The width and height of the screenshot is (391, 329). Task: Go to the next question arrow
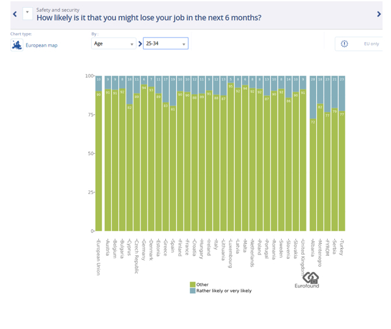379,14
